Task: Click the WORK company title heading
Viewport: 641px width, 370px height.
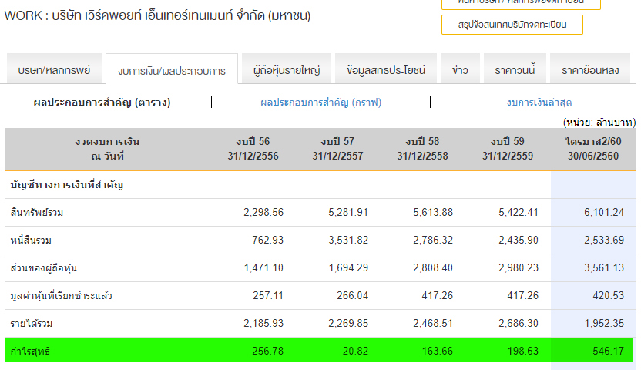Action: [x=157, y=16]
